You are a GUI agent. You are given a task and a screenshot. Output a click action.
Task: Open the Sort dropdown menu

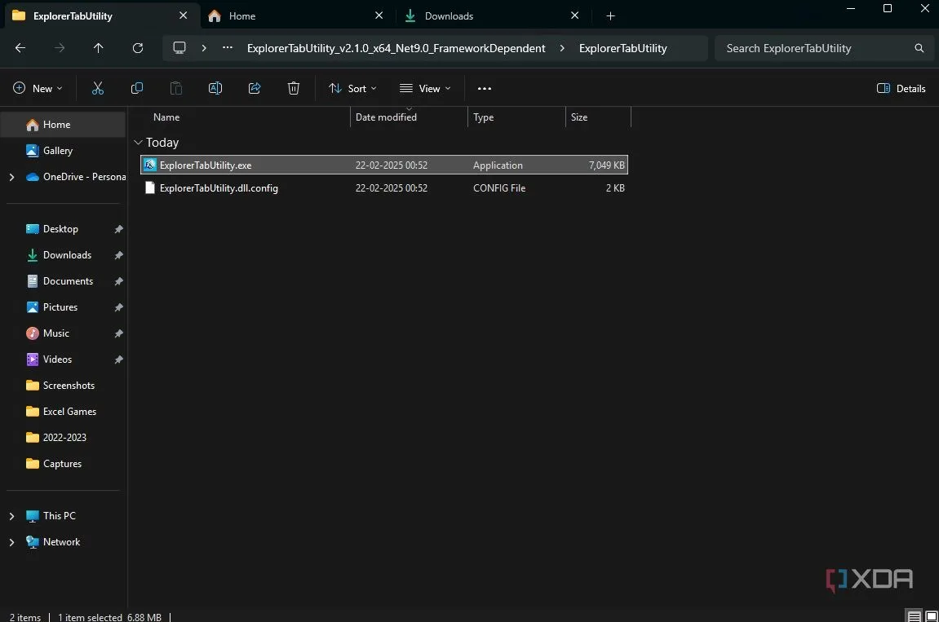[352, 89]
